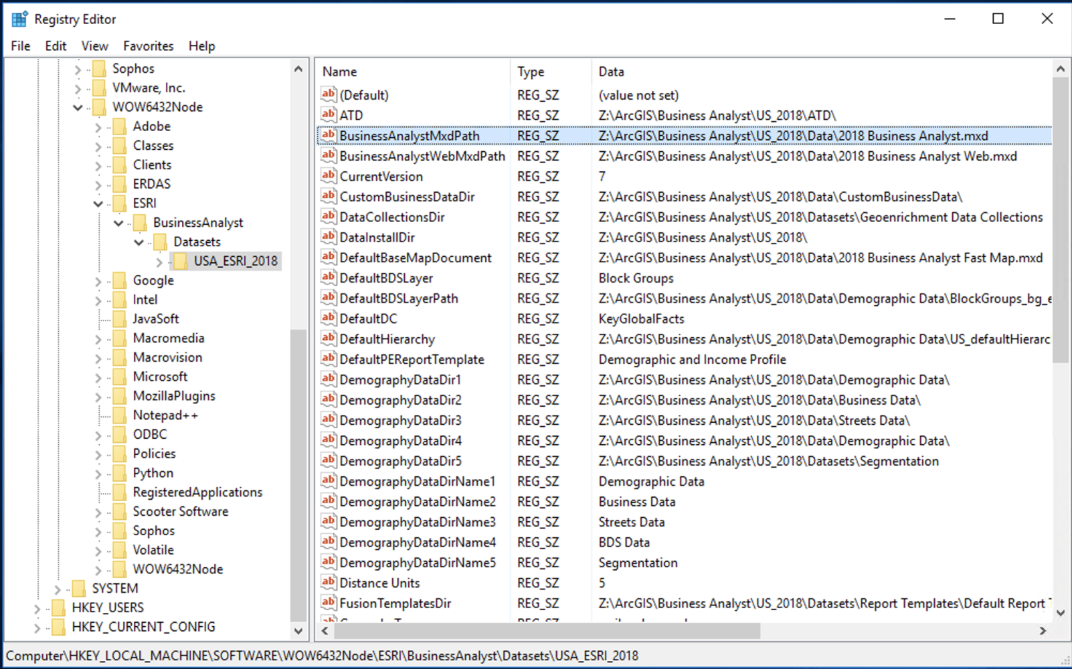Expand the SYSTEM key chevron
1072x669 pixels.
click(58, 589)
